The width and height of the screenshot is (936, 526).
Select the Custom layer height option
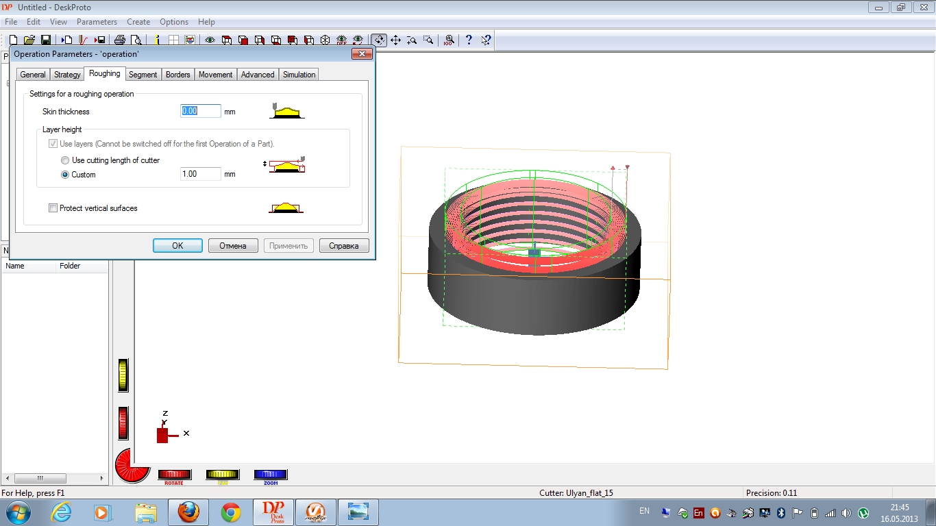click(65, 175)
